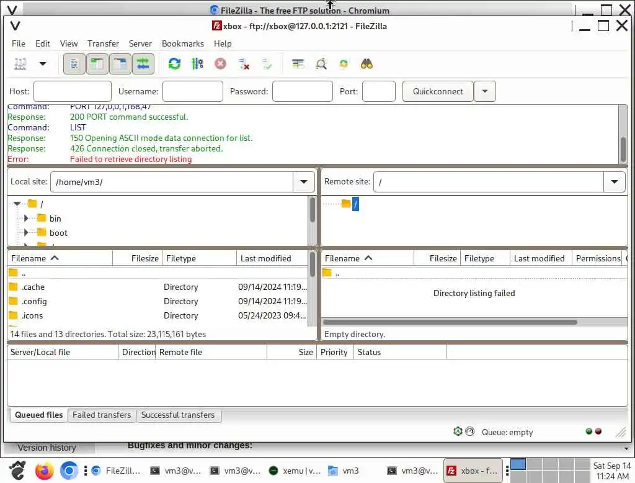Sort remote files by Permissions

(x=598, y=258)
